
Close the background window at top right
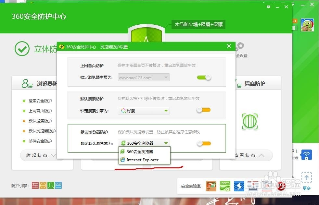312,5
